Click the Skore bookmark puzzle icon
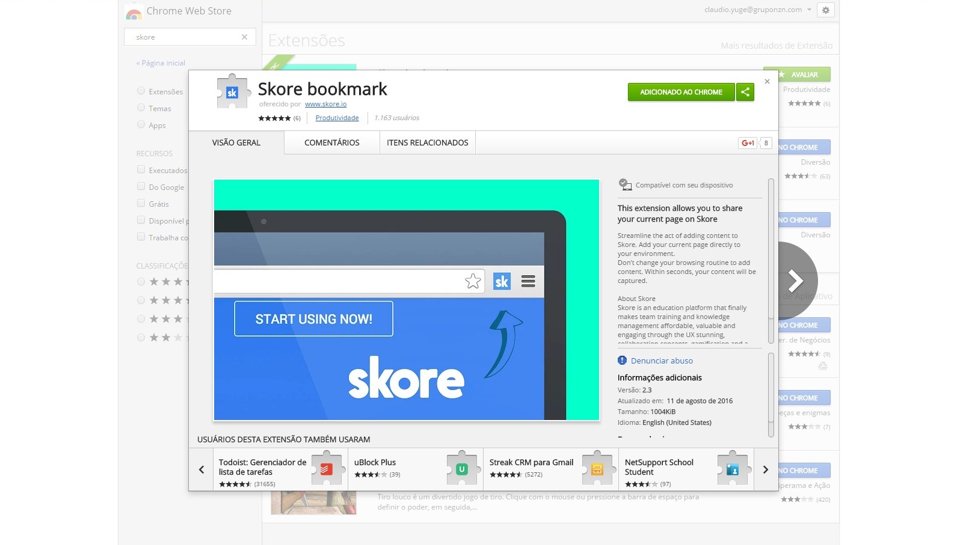966x545 pixels. tap(233, 91)
